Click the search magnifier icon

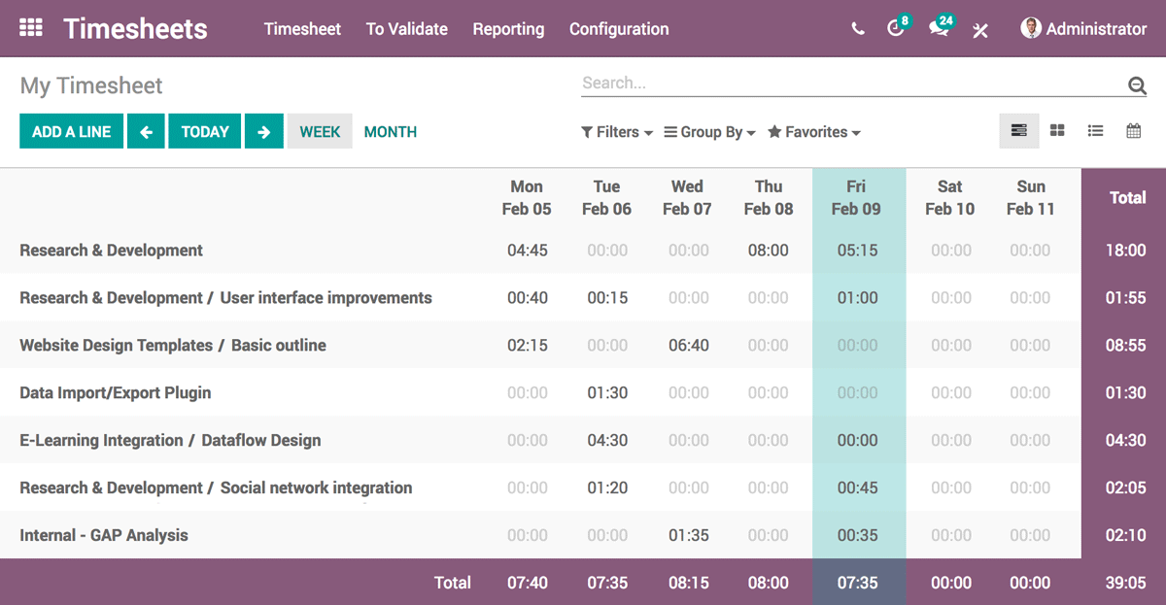1137,85
